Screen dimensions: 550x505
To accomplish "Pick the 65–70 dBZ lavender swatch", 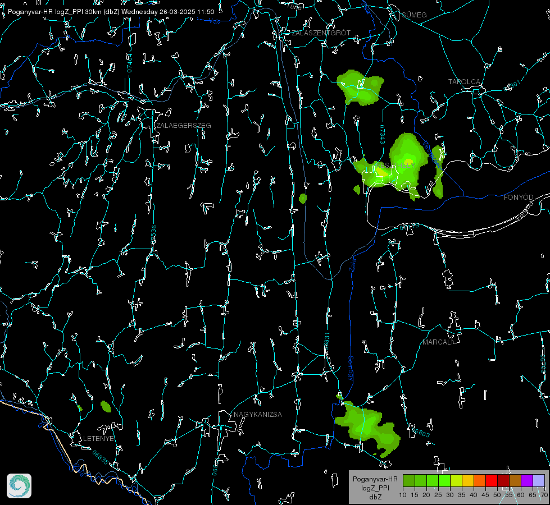I will 539,480.
